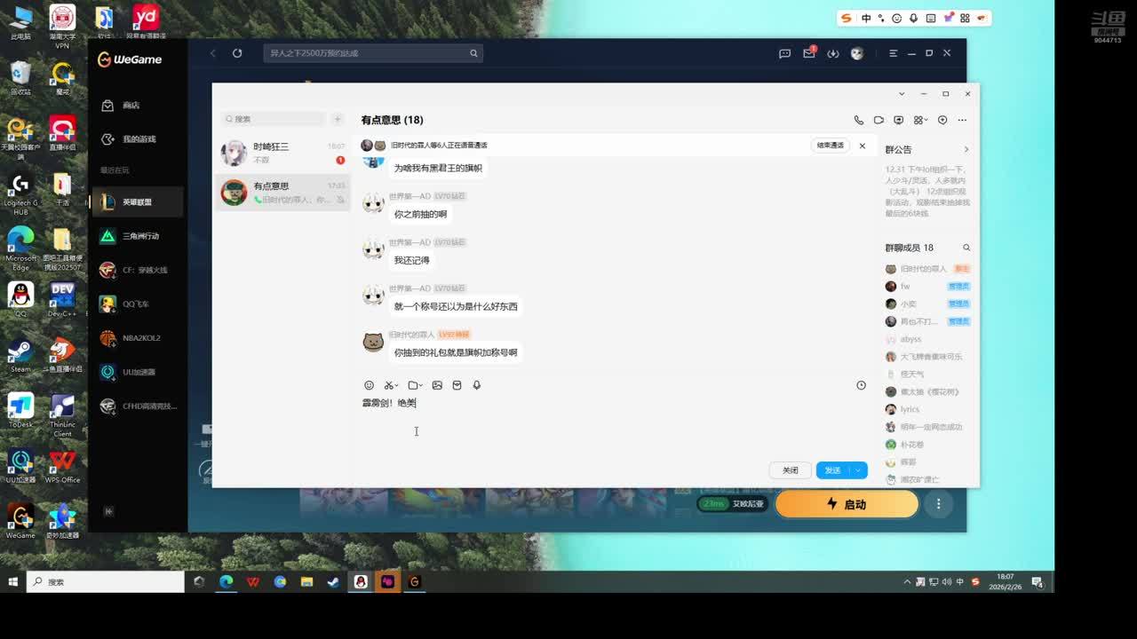Open Steam from the taskbar
1137x639 pixels.
[333, 582]
